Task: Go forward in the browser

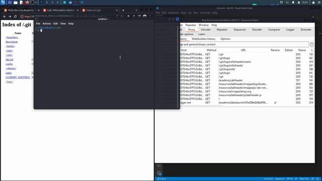Action: coord(10,17)
